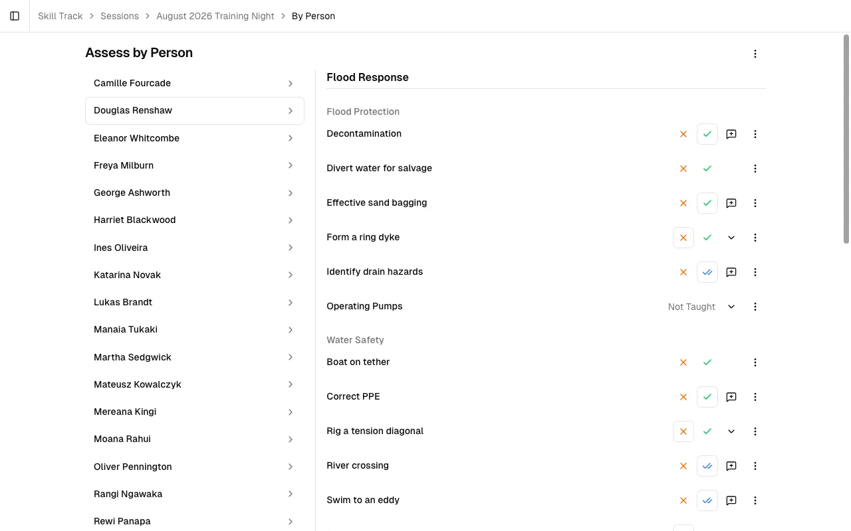Open Freya Milburn's assessment
Screen dimensions: 851x531
[195, 165]
